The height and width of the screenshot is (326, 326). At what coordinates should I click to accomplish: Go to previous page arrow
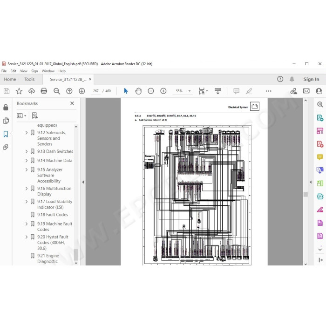(x=69, y=91)
